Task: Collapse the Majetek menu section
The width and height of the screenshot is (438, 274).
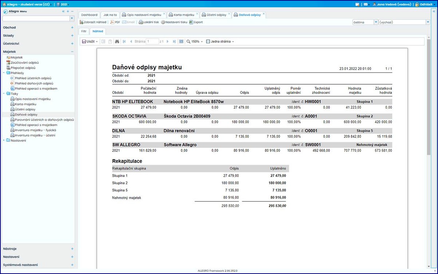Action: pyautogui.click(x=72, y=52)
